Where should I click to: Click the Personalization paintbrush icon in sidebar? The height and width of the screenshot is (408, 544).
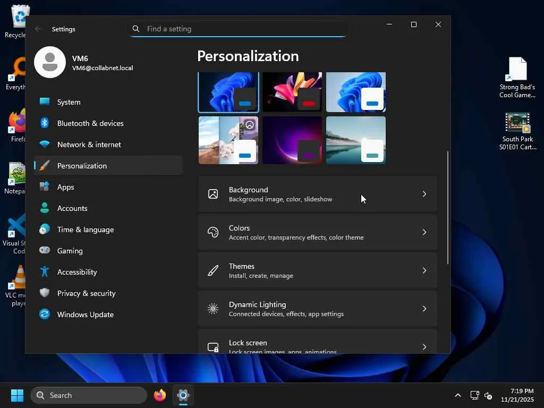pyautogui.click(x=45, y=166)
